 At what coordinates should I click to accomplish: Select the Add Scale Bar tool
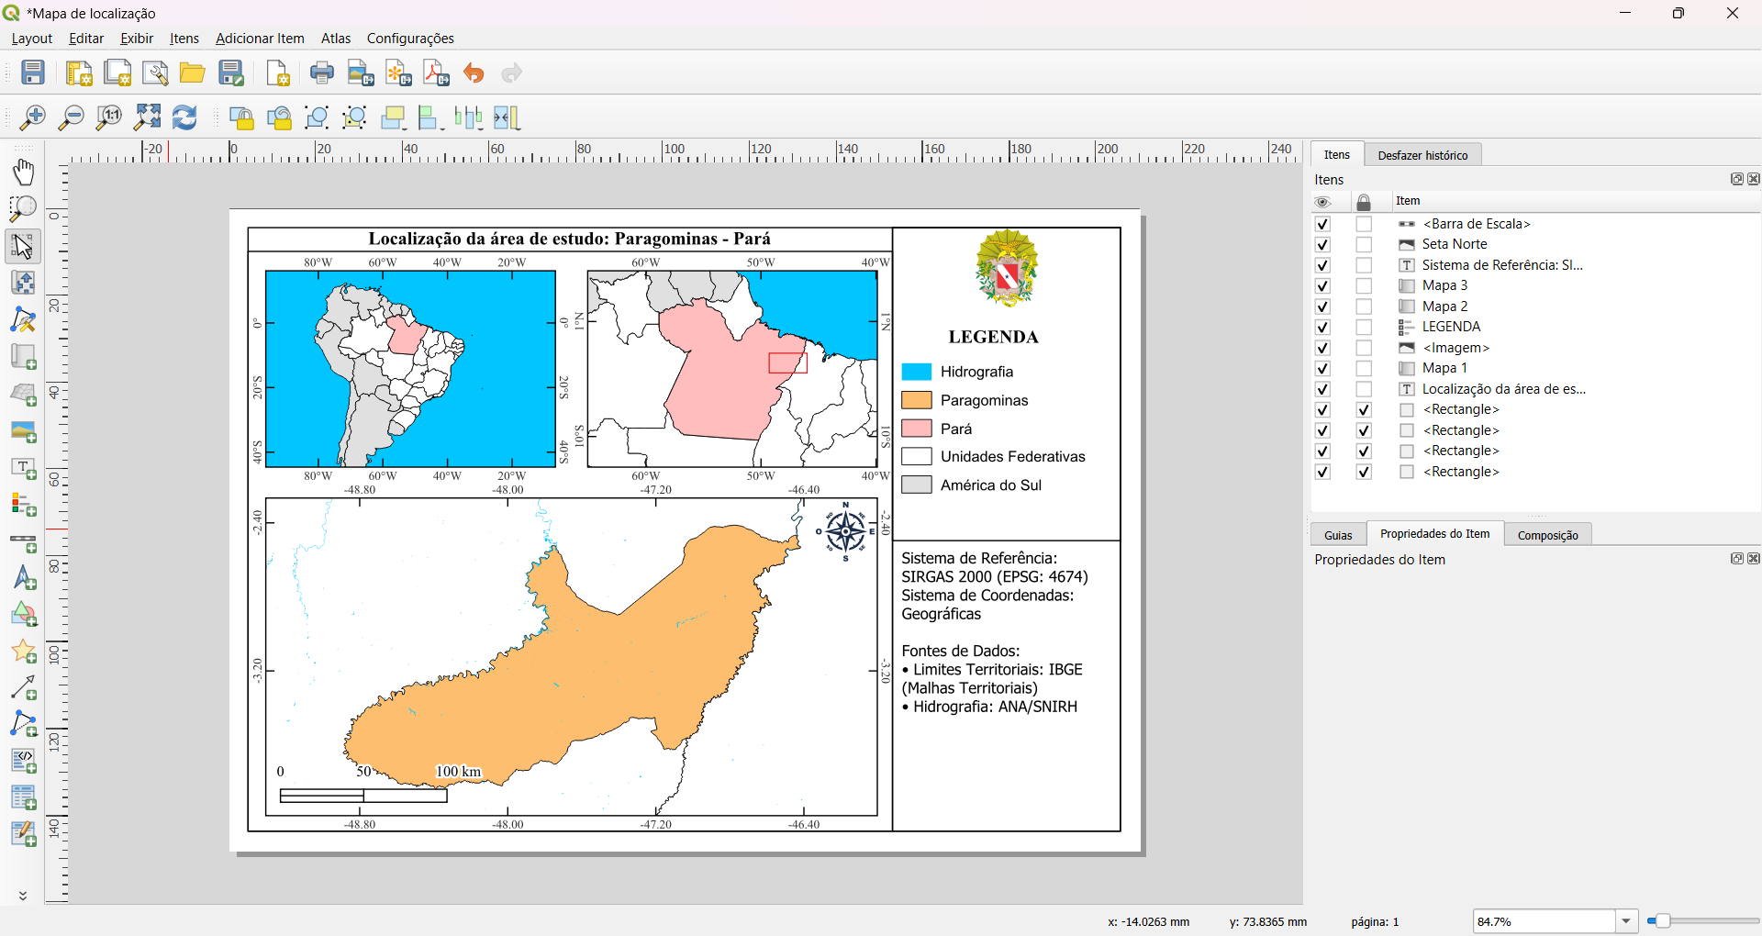pyautogui.click(x=23, y=542)
